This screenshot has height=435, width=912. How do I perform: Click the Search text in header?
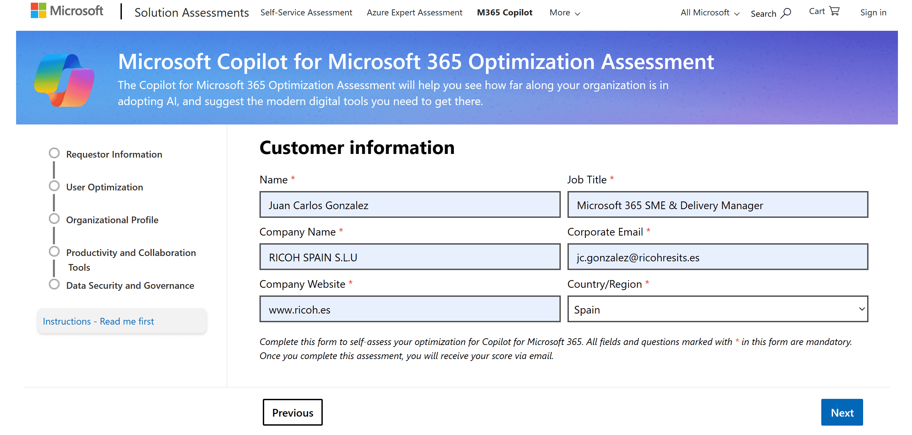pos(763,14)
